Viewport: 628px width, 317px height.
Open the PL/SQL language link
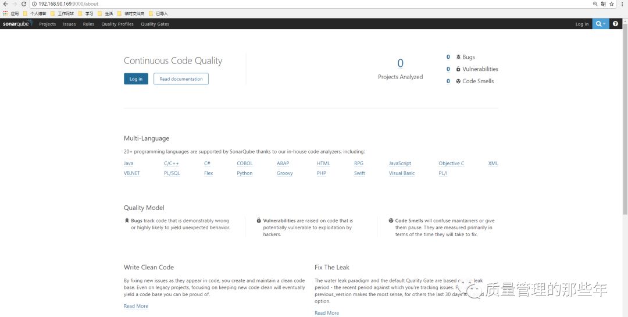[x=172, y=173]
